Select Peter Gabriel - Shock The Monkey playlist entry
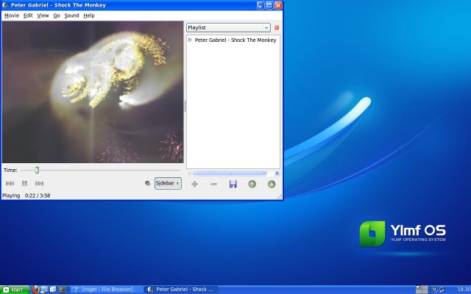The width and height of the screenshot is (471, 294). (235, 40)
